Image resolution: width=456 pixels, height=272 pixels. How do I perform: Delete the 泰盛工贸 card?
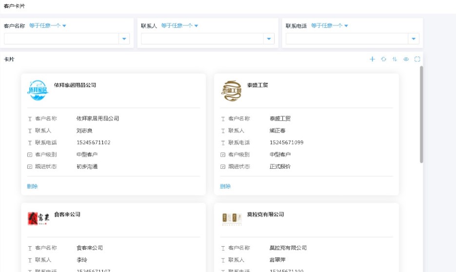click(x=225, y=186)
